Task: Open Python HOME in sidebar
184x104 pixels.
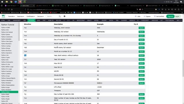Action: (5, 27)
